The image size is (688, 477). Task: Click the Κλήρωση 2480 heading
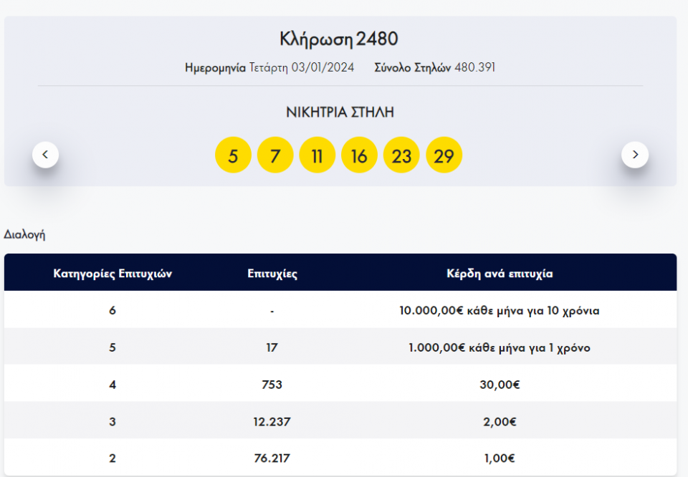[339, 39]
